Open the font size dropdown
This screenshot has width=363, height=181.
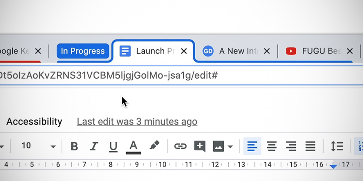[x=53, y=147]
